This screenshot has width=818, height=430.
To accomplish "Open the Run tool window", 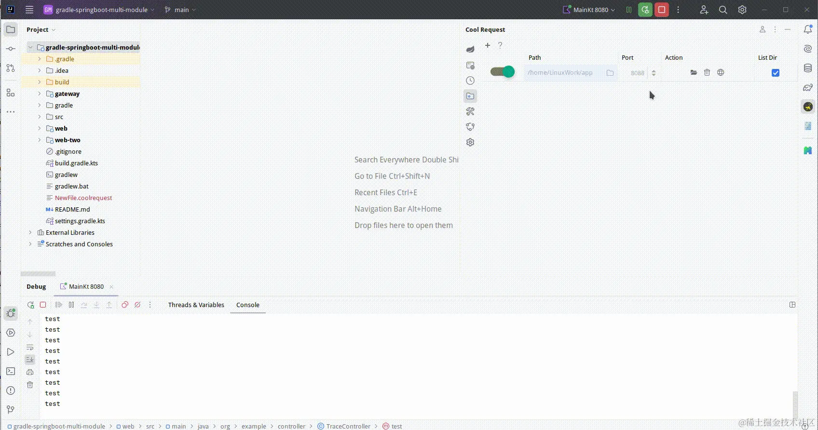I will (11, 352).
